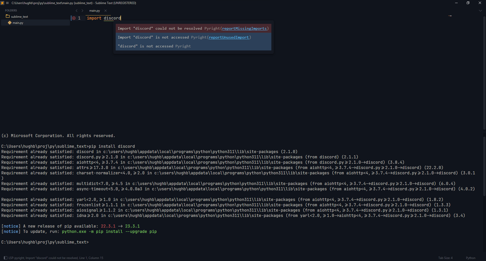Open the hamburger menu in the title bar
This screenshot has width=486, height=261.
(7, 3)
